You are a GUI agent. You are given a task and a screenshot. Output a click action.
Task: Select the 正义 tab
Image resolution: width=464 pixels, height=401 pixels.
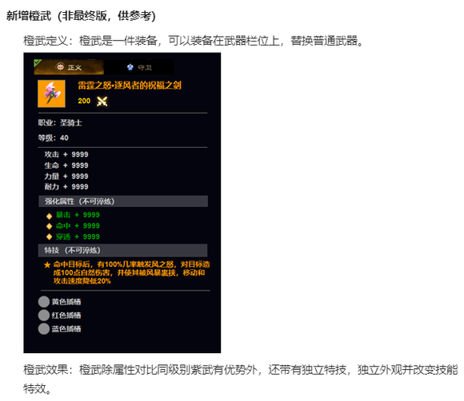click(x=69, y=67)
